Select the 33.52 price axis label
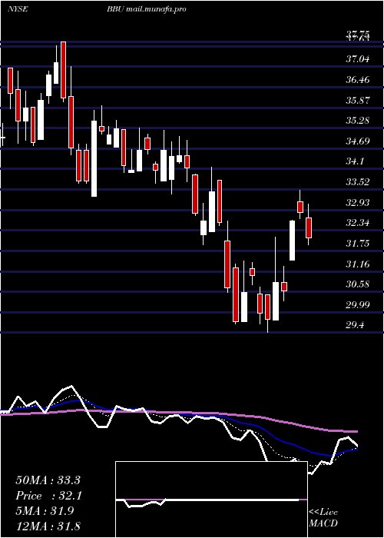Image resolution: width=384 pixels, height=538 pixels. click(358, 182)
